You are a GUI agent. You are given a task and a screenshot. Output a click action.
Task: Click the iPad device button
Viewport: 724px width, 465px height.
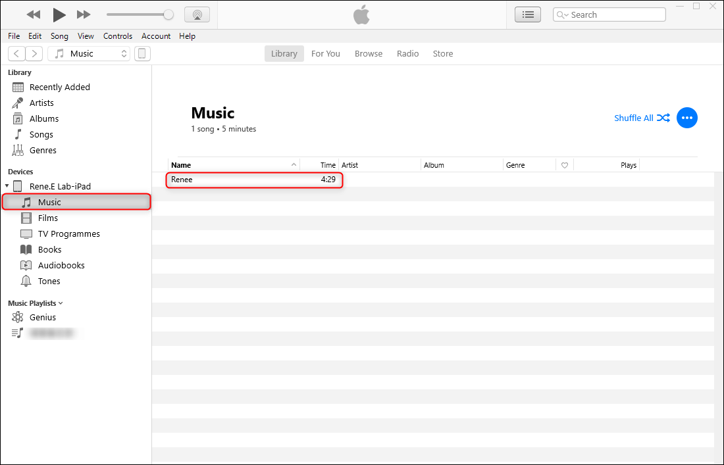[x=142, y=53]
